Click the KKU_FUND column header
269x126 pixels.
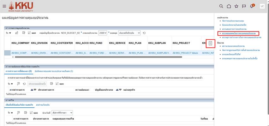[98, 43]
